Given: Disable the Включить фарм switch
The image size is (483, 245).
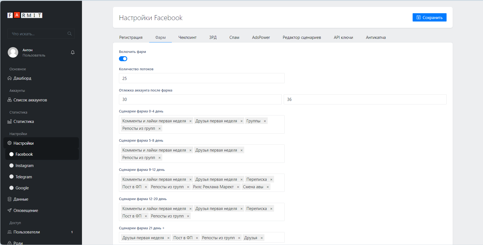Looking at the screenshot, I should (123, 59).
